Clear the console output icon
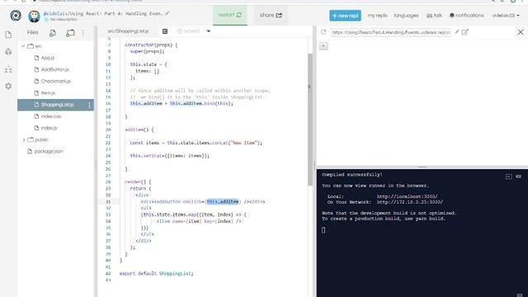 519,177
